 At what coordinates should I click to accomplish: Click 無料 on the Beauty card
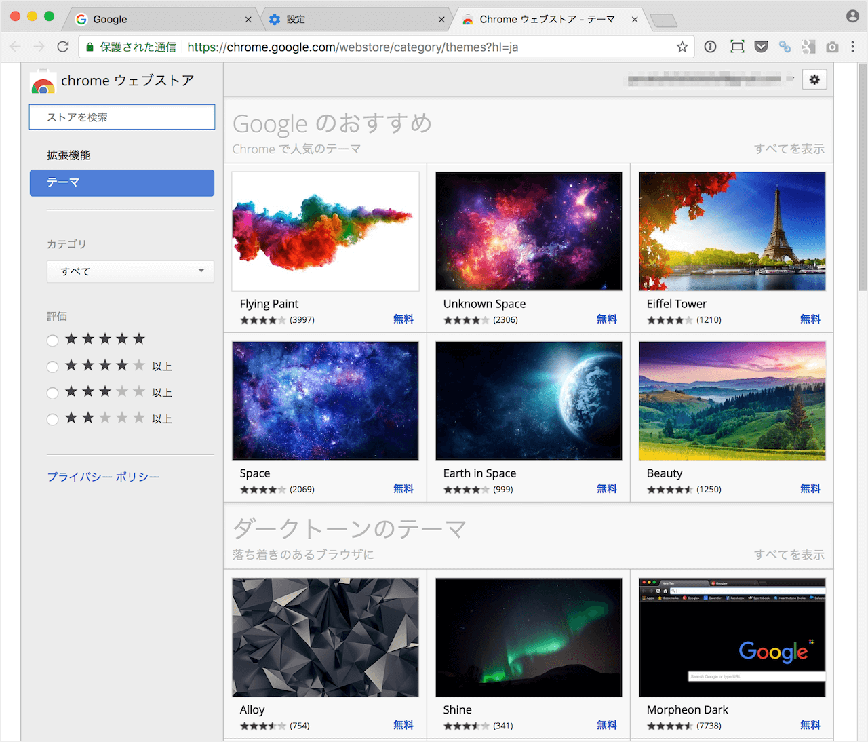coord(810,489)
